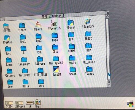Launch the !SparkFS application
Image resolution: width=135 pixels, height=110 pixels.
click(88, 21)
